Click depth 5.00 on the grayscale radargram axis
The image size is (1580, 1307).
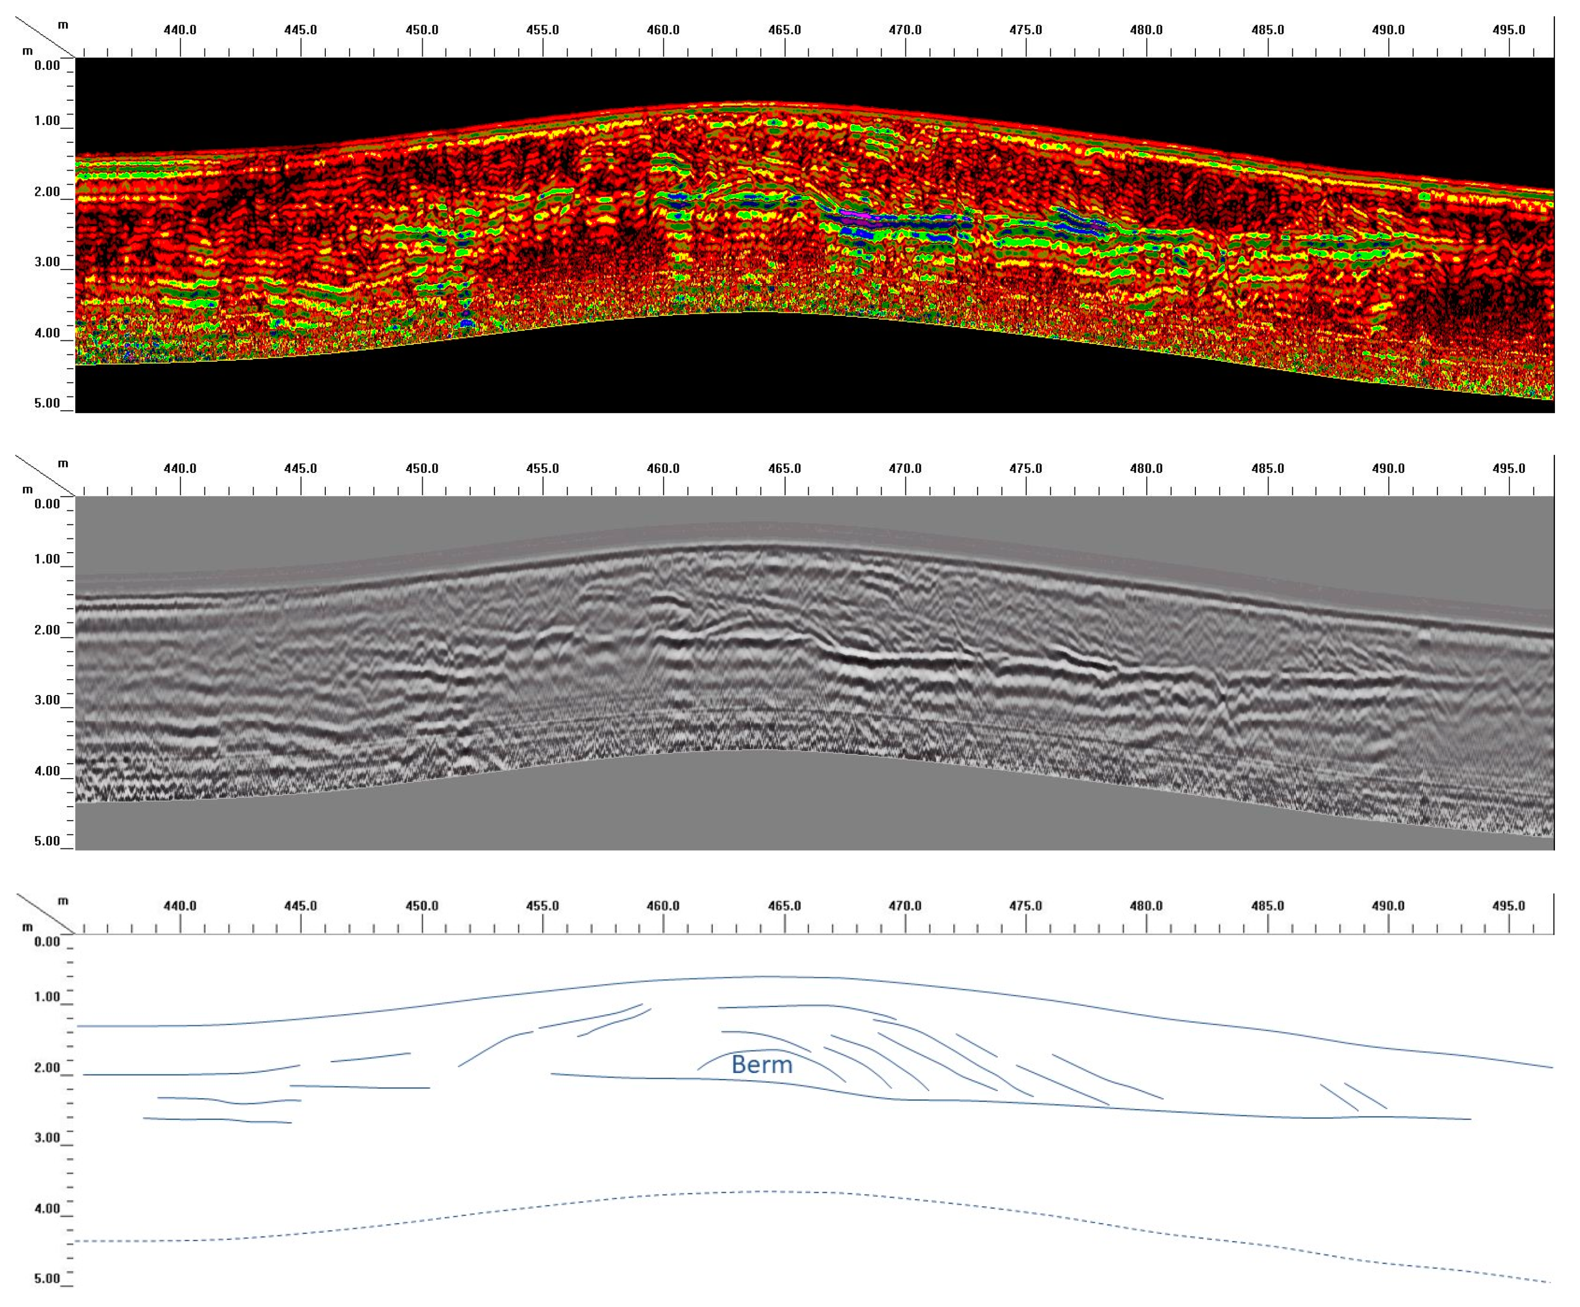pos(47,841)
